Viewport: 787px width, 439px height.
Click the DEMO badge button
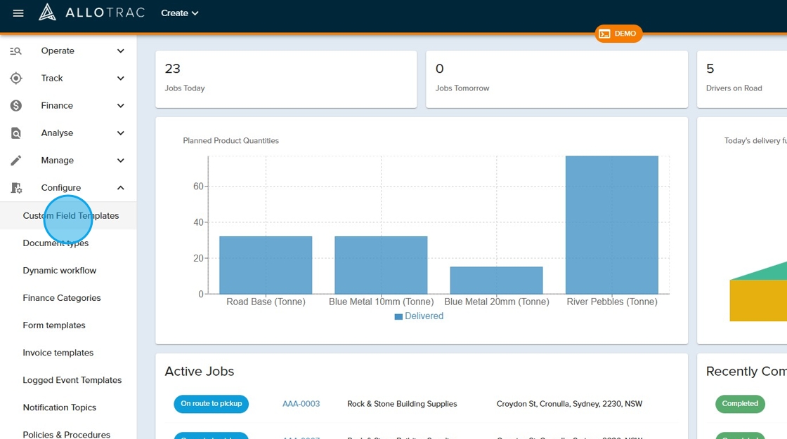(618, 34)
